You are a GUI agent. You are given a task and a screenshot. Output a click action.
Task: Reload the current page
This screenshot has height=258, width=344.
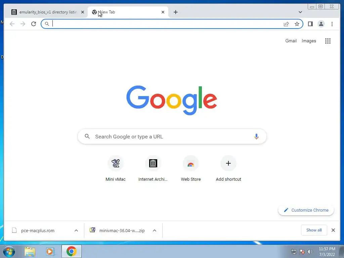pos(34,24)
